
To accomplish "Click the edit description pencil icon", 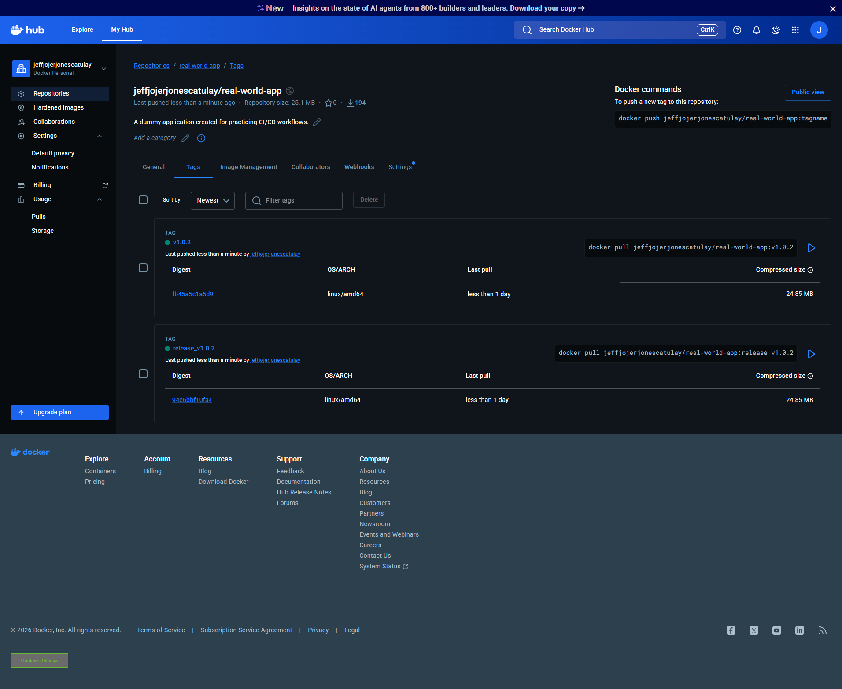I will click(x=317, y=122).
